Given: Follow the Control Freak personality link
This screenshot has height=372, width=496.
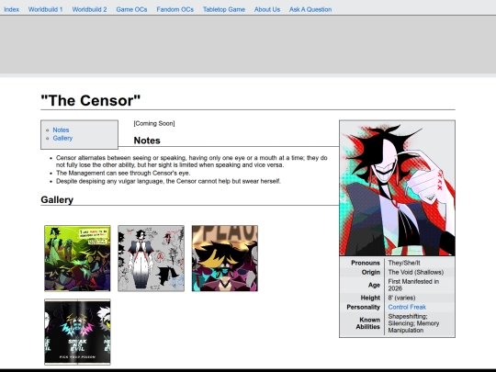Looking at the screenshot, I should pos(407,307).
